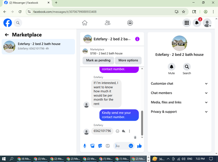The width and height of the screenshot is (218, 162).
Task: Close the Messenger | Facebook tab
Action: [x=48, y=3]
